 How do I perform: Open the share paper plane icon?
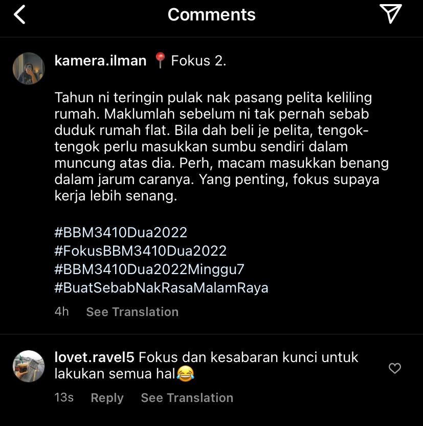click(x=390, y=14)
